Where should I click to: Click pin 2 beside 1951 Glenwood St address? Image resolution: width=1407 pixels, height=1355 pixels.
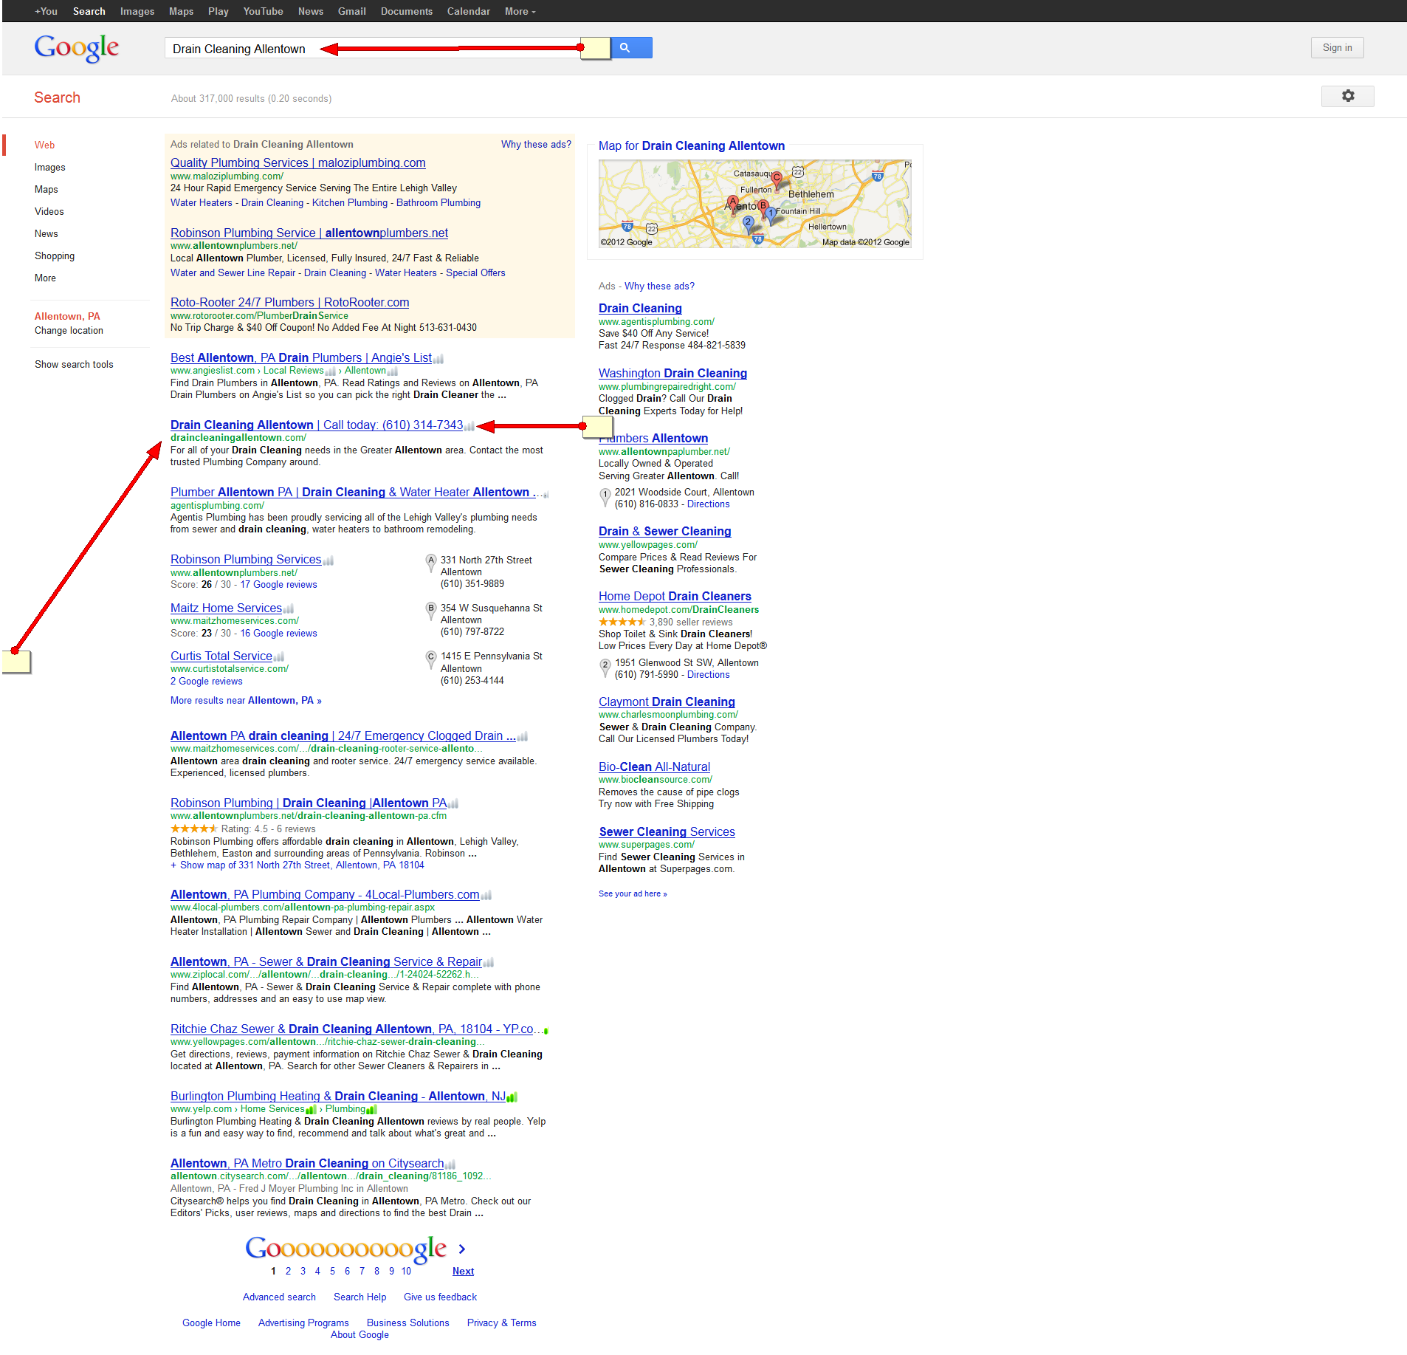pos(605,667)
